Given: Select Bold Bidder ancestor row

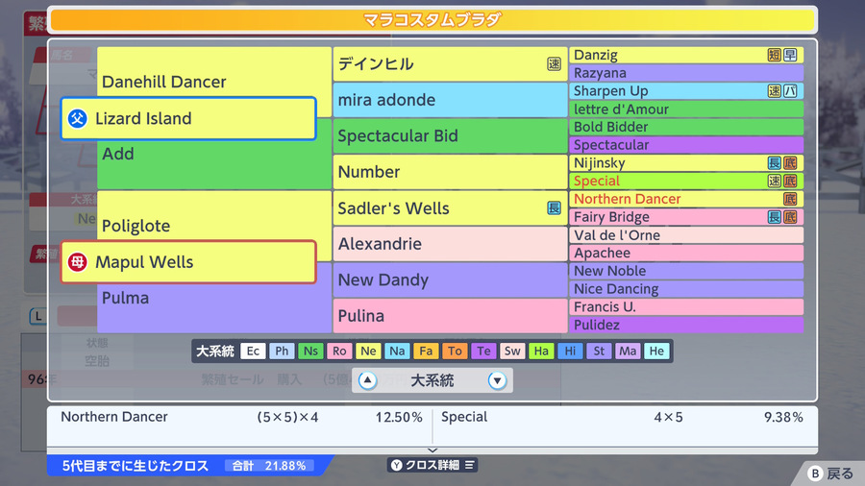Looking at the screenshot, I should click(686, 127).
